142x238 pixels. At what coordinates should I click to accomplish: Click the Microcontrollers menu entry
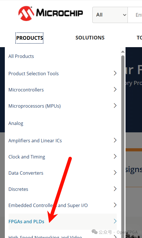[x=26, y=90]
